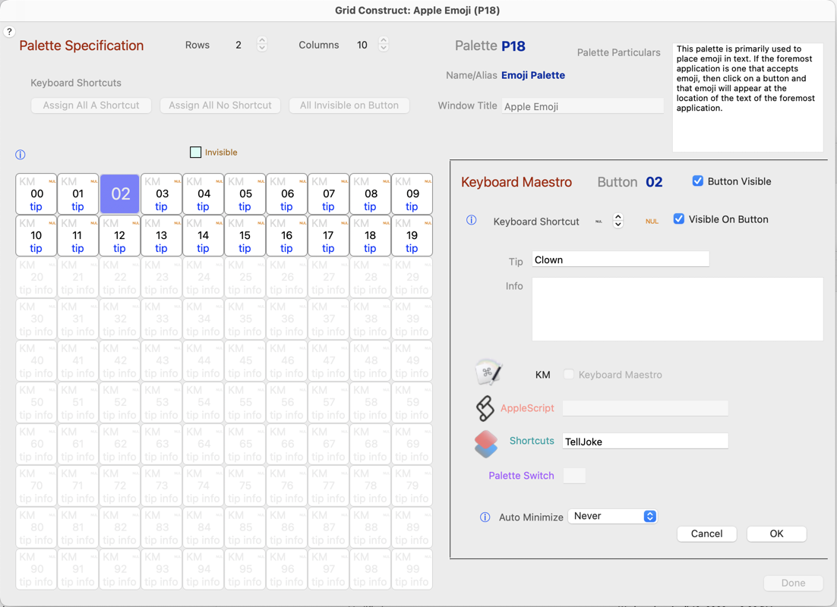
Task: Click the Shortcuts field containing TellJoke
Action: [x=645, y=442]
